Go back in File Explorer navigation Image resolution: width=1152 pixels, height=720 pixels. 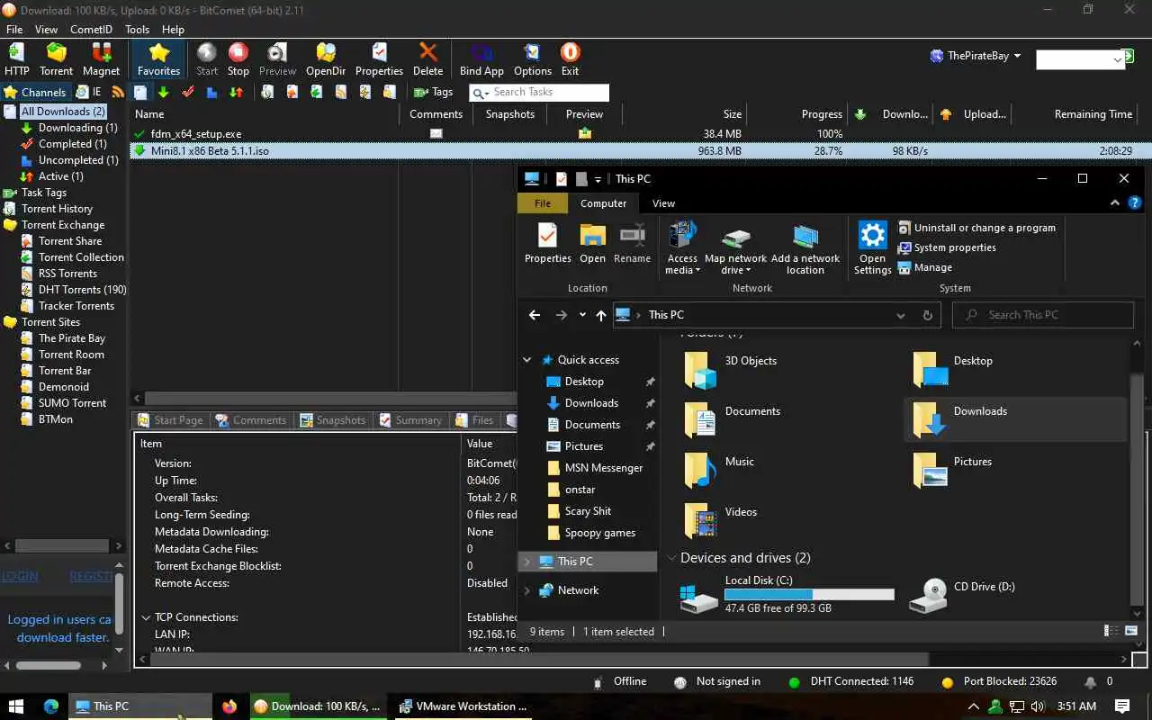[535, 315]
